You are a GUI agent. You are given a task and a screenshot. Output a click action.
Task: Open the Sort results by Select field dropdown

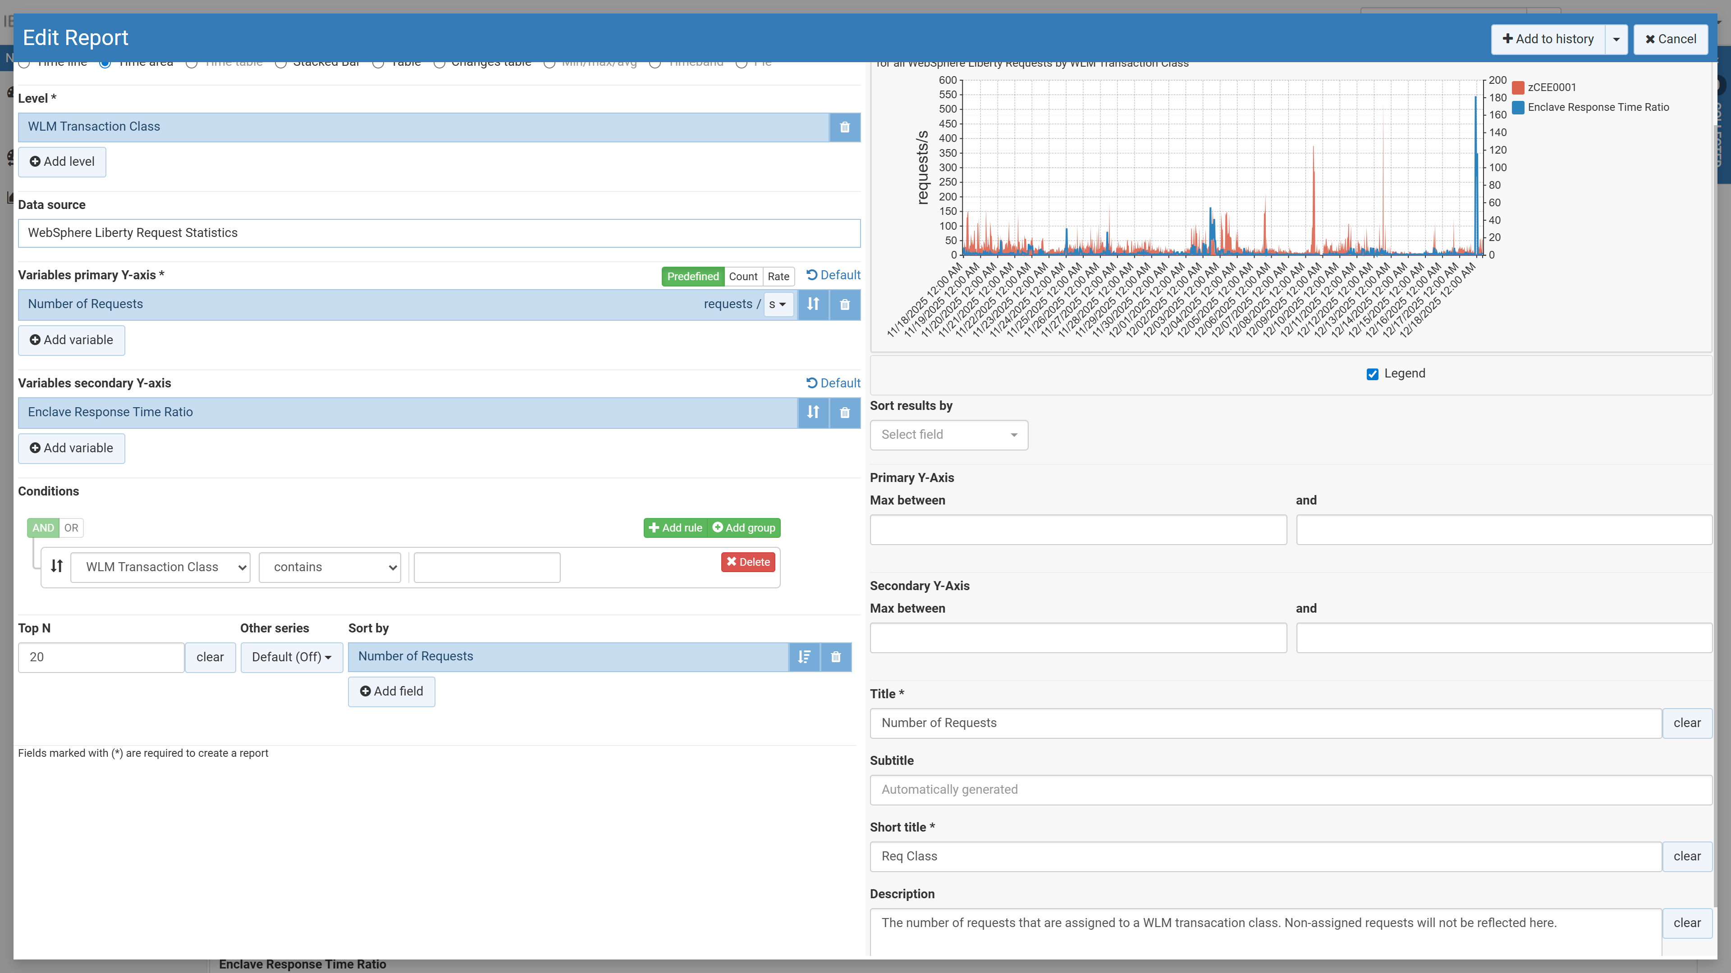coord(949,435)
